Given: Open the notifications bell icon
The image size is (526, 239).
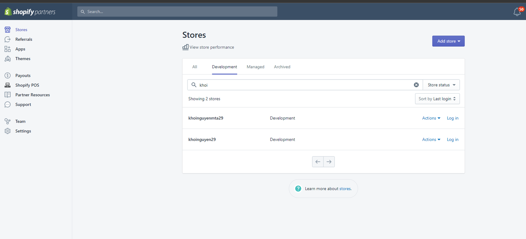Looking at the screenshot, I should pos(517,12).
